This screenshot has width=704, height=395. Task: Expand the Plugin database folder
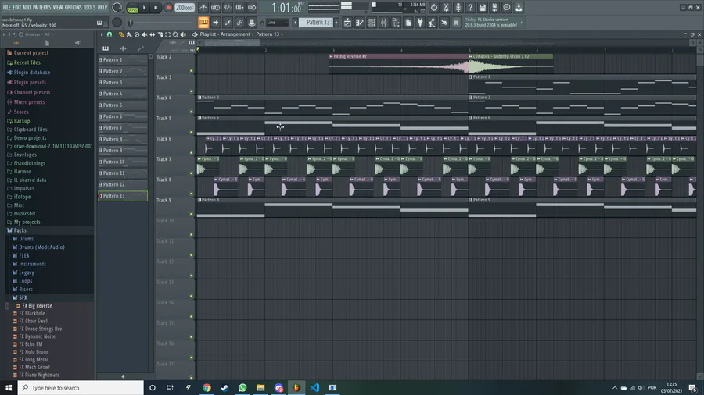pos(31,72)
